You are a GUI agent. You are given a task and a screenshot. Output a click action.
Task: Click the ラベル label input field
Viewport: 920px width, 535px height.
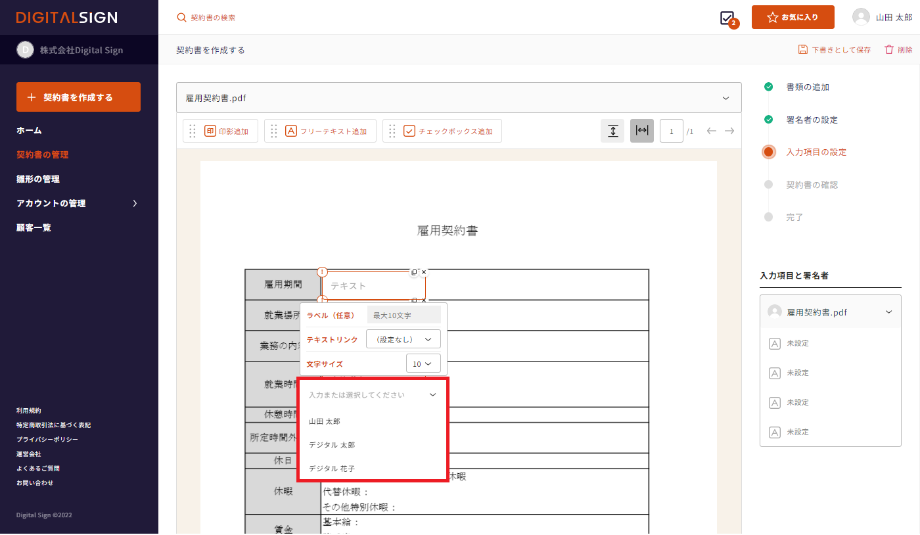pos(403,315)
